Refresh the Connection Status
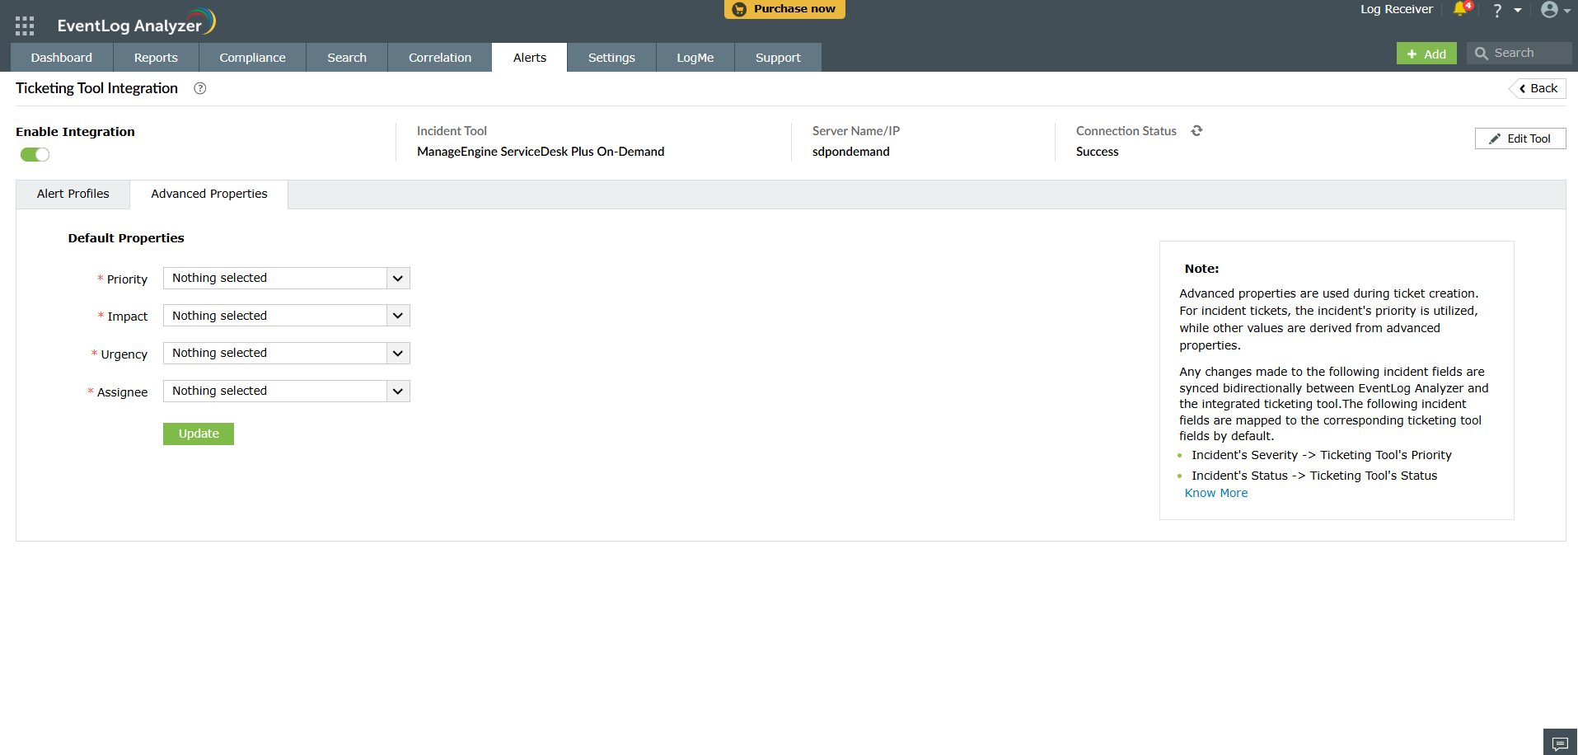Viewport: 1578px width, 755px height. 1196,130
